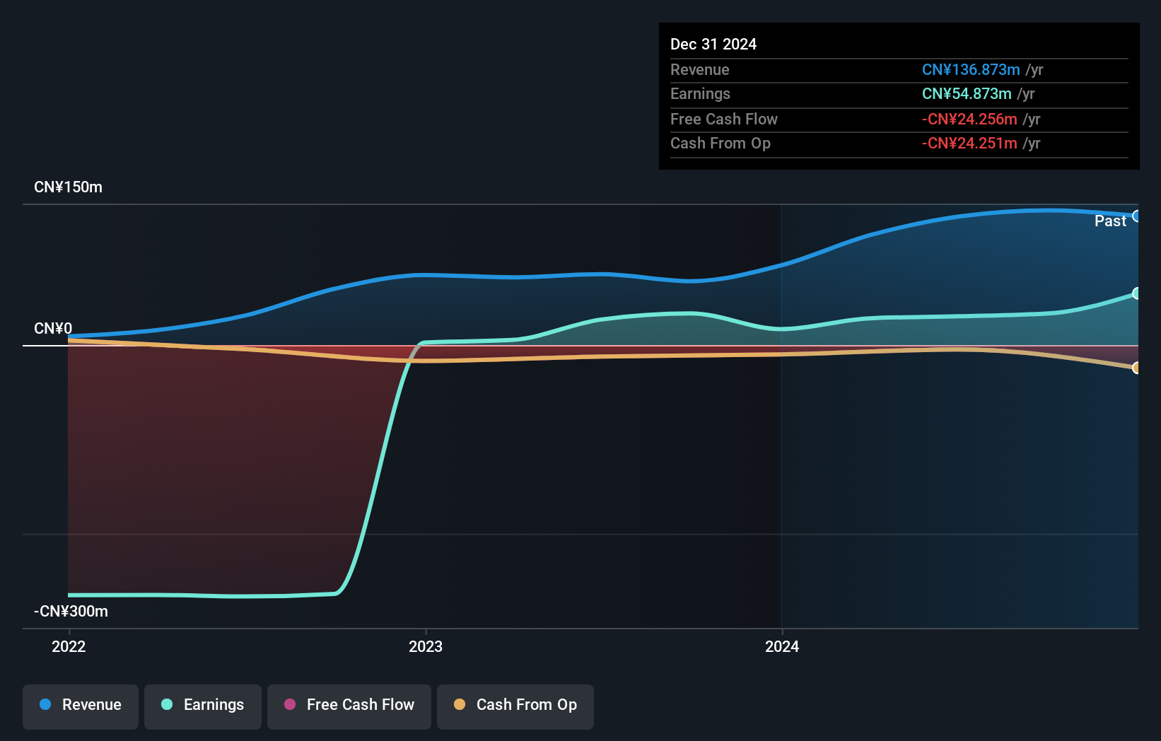This screenshot has height=741, width=1161.
Task: Click the Free Cash Flow label in tooltip
Action: tap(724, 119)
